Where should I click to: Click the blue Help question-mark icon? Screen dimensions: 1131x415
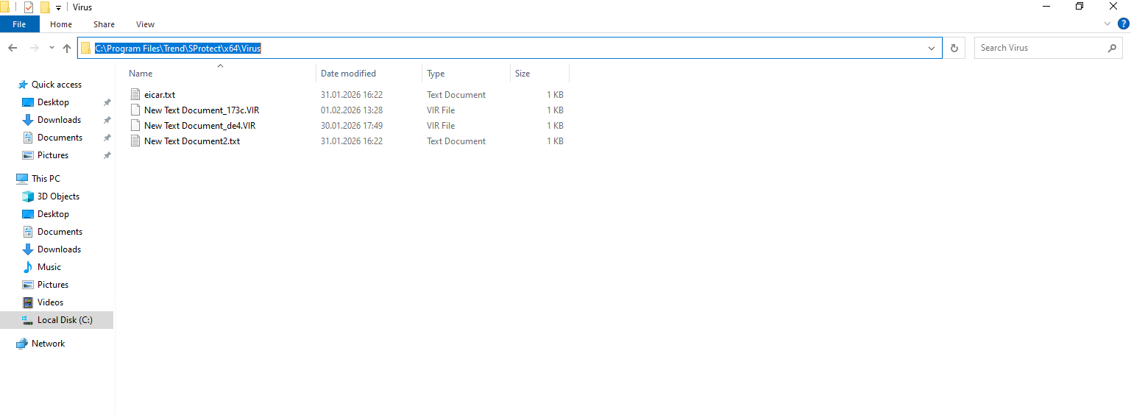pyautogui.click(x=1123, y=24)
